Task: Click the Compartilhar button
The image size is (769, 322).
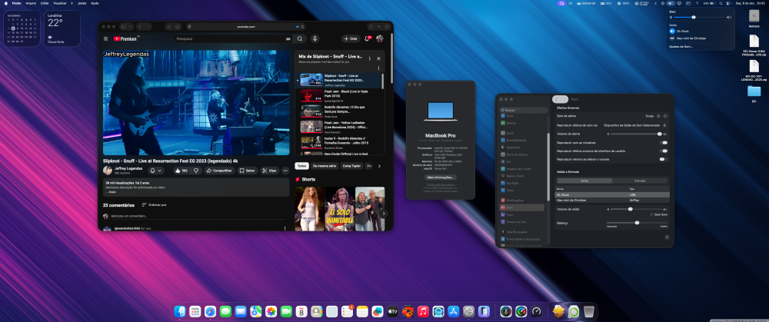Action: [x=219, y=171]
